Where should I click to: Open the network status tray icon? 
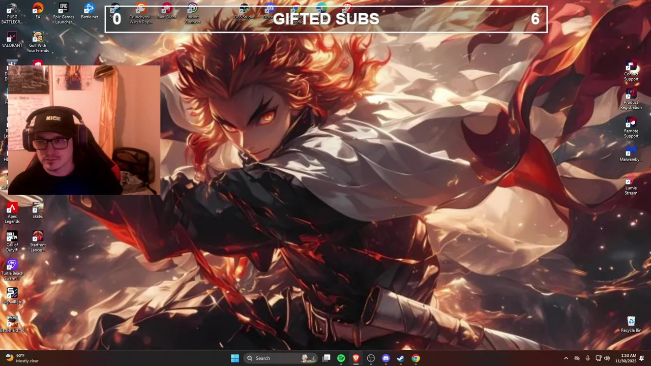(x=599, y=358)
